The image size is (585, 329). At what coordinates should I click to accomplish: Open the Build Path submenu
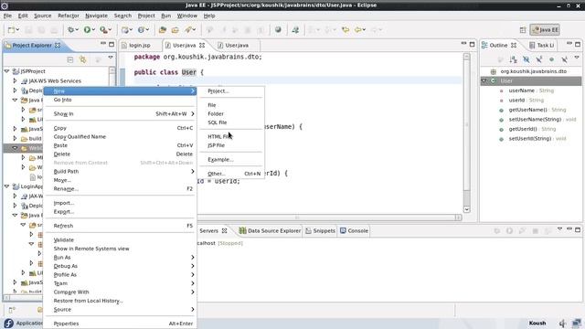pos(120,171)
